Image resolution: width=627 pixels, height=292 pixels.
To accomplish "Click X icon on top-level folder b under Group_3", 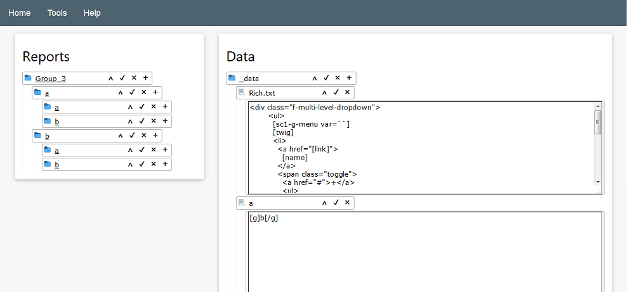I will click(143, 135).
